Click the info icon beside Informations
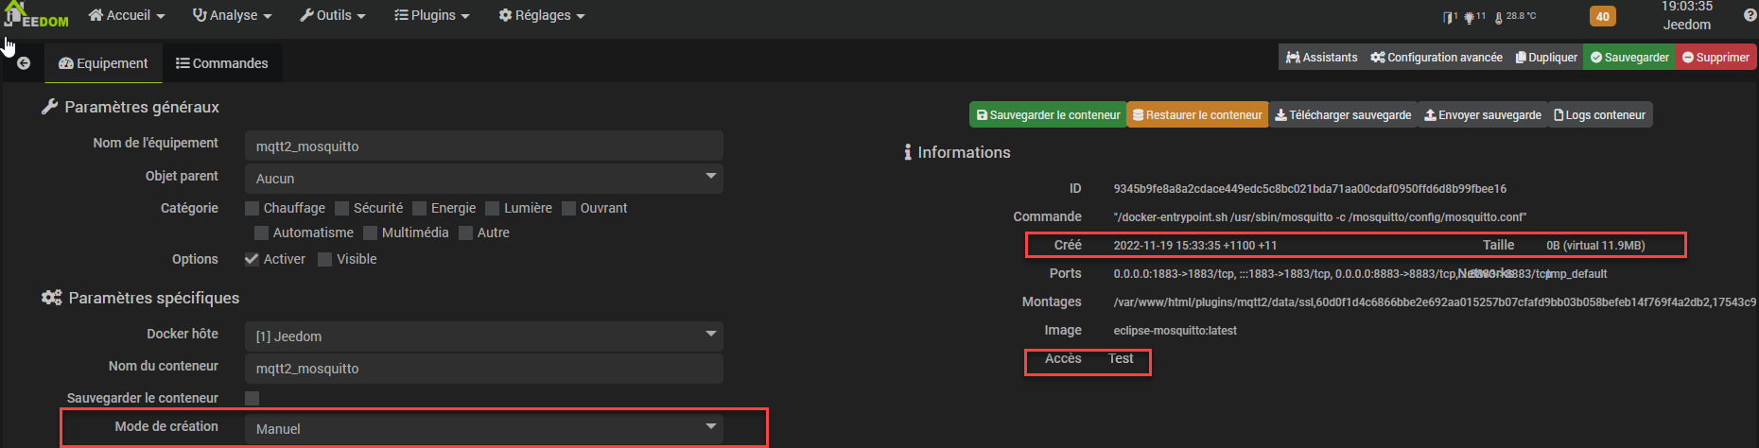The width and height of the screenshot is (1759, 448). tap(908, 152)
